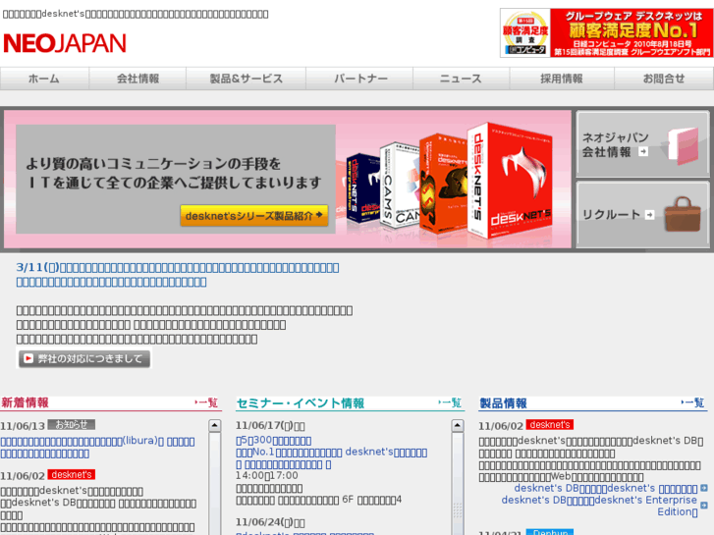Viewport: 714px width, 535px height.
Task: Open the リクルート panel
Action: pos(642,215)
